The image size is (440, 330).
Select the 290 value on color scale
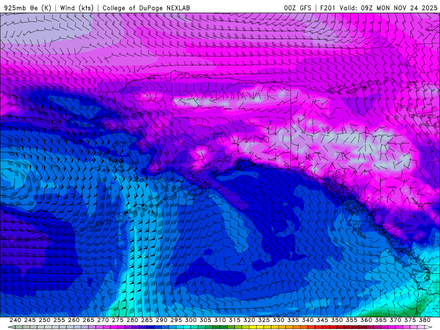pyautogui.click(x=161, y=320)
